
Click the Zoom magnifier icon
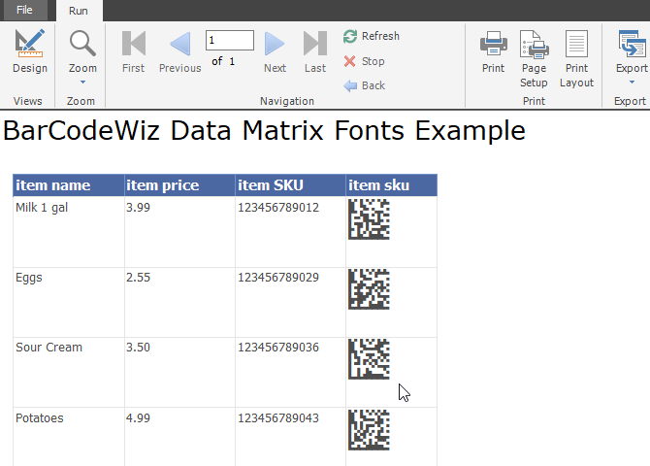coord(82,43)
